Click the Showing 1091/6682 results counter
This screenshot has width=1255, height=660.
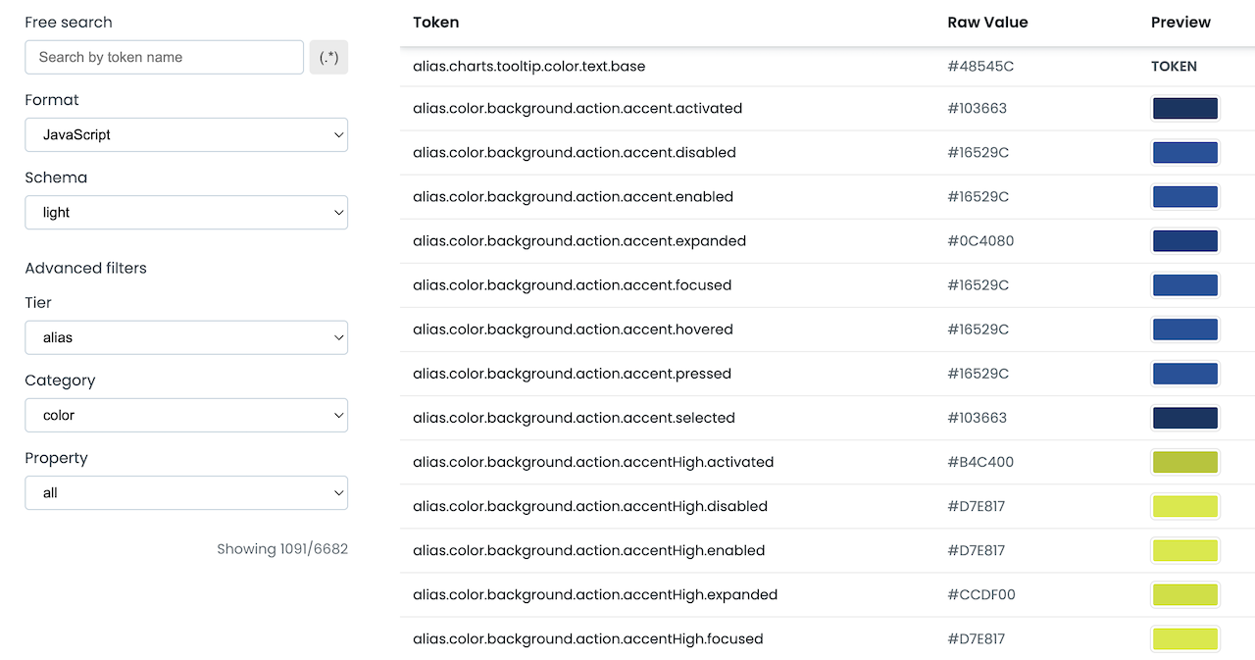click(x=282, y=549)
